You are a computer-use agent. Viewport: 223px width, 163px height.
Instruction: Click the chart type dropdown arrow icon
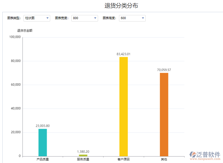47,18
